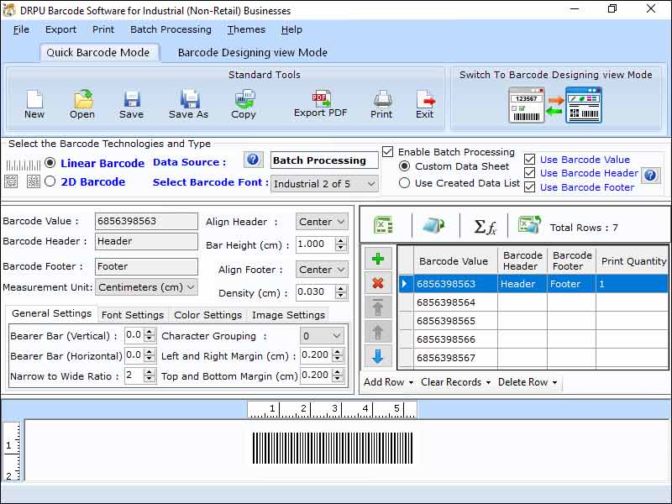Screen dimensions: 672x504
Task: Create a new barcode file
Action: pos(34,101)
